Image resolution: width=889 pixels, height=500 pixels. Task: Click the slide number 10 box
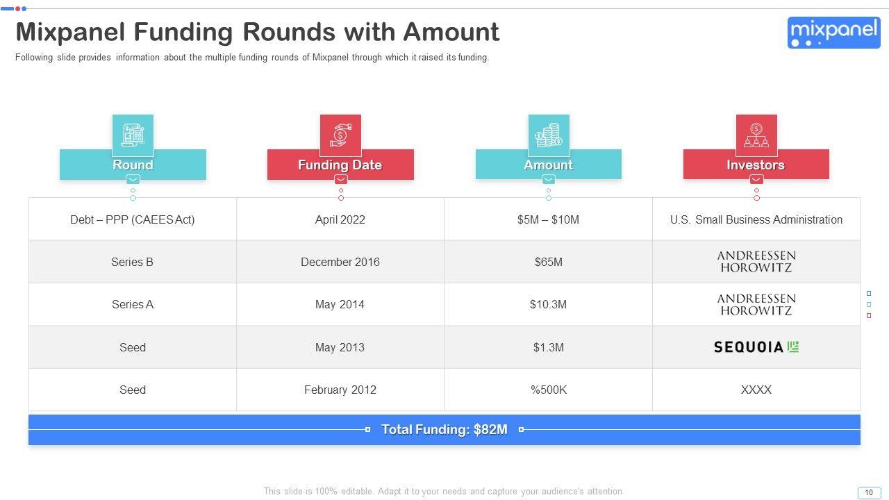point(868,492)
